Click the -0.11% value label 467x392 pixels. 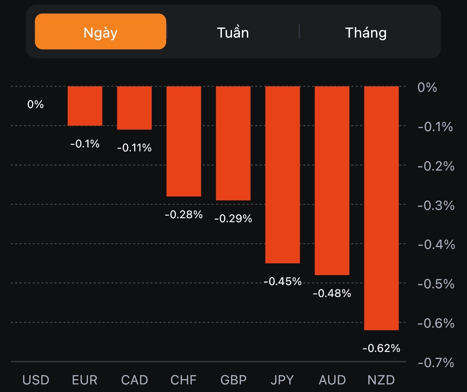(134, 148)
